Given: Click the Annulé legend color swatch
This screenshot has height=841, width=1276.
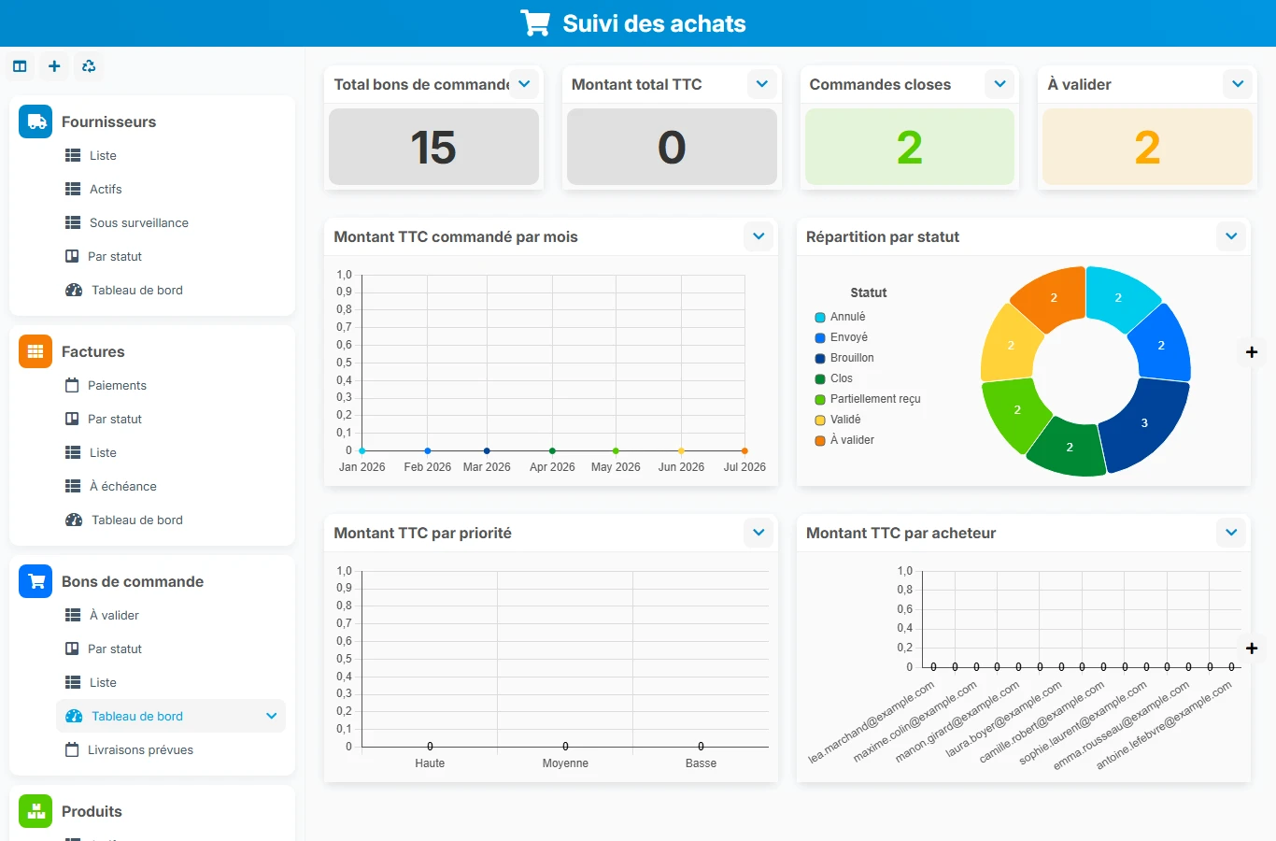Looking at the screenshot, I should [820, 318].
